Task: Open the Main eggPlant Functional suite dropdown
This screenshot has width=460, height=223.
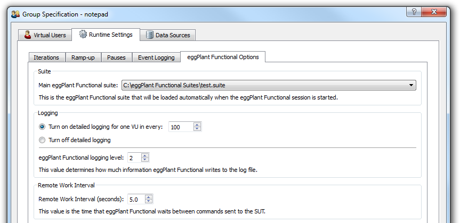Action: 411,85
